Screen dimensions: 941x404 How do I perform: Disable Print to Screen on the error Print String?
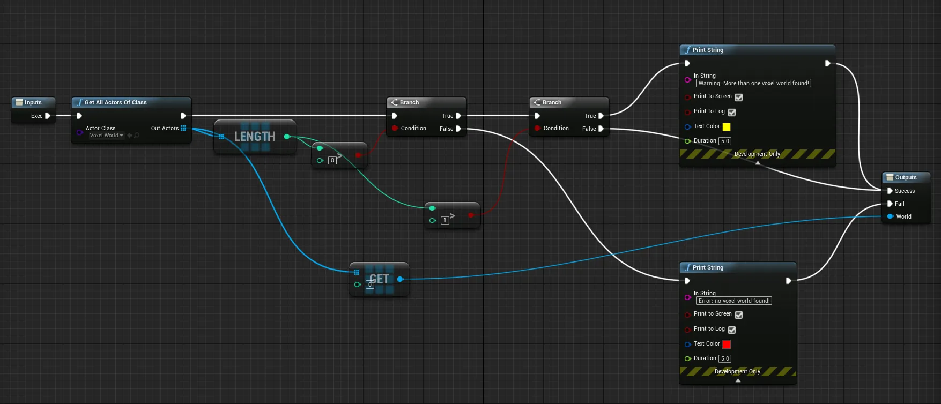coord(739,315)
